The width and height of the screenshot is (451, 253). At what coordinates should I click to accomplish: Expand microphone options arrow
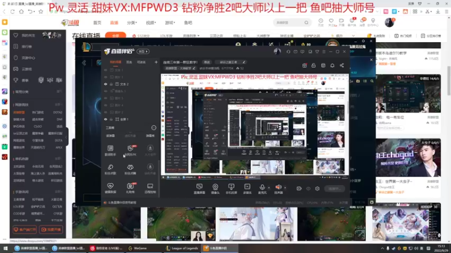[269, 188]
